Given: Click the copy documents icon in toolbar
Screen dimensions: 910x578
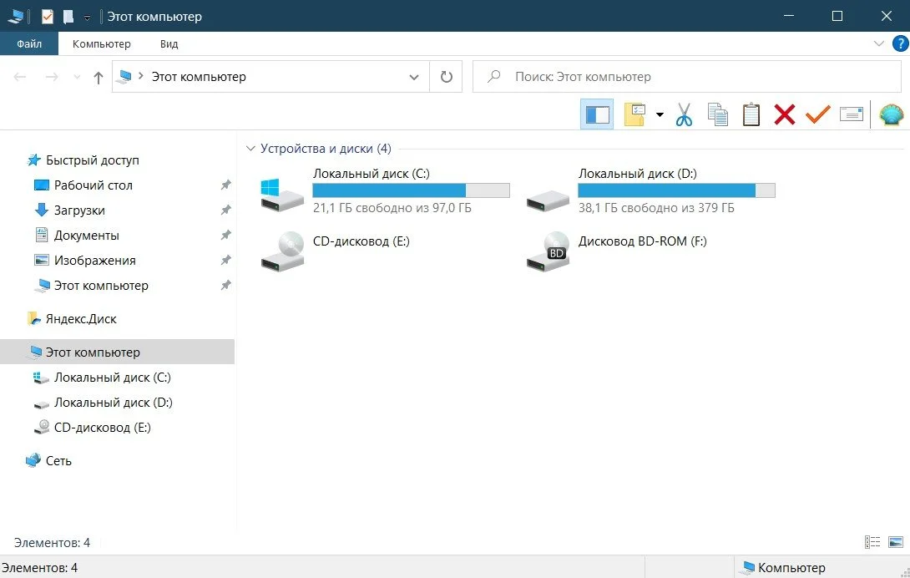Looking at the screenshot, I should tap(718, 114).
